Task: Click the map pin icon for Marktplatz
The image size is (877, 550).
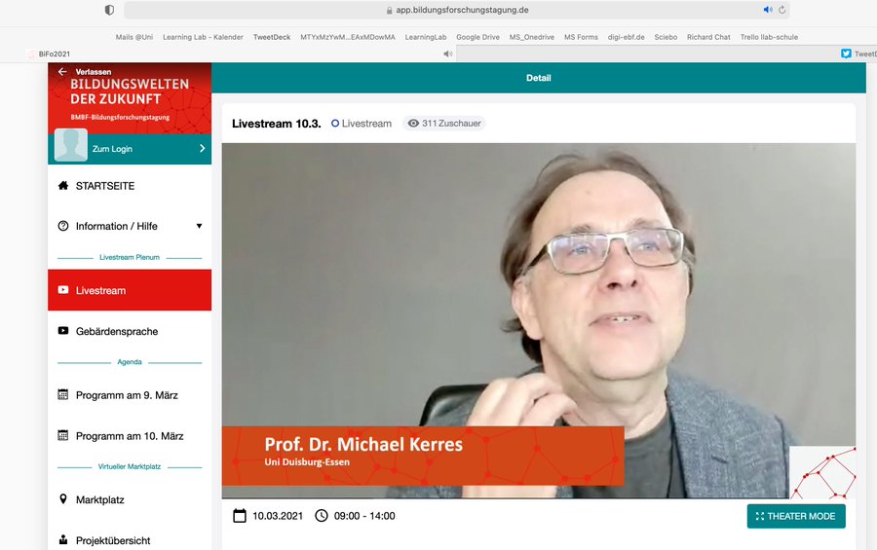Action: [63, 499]
